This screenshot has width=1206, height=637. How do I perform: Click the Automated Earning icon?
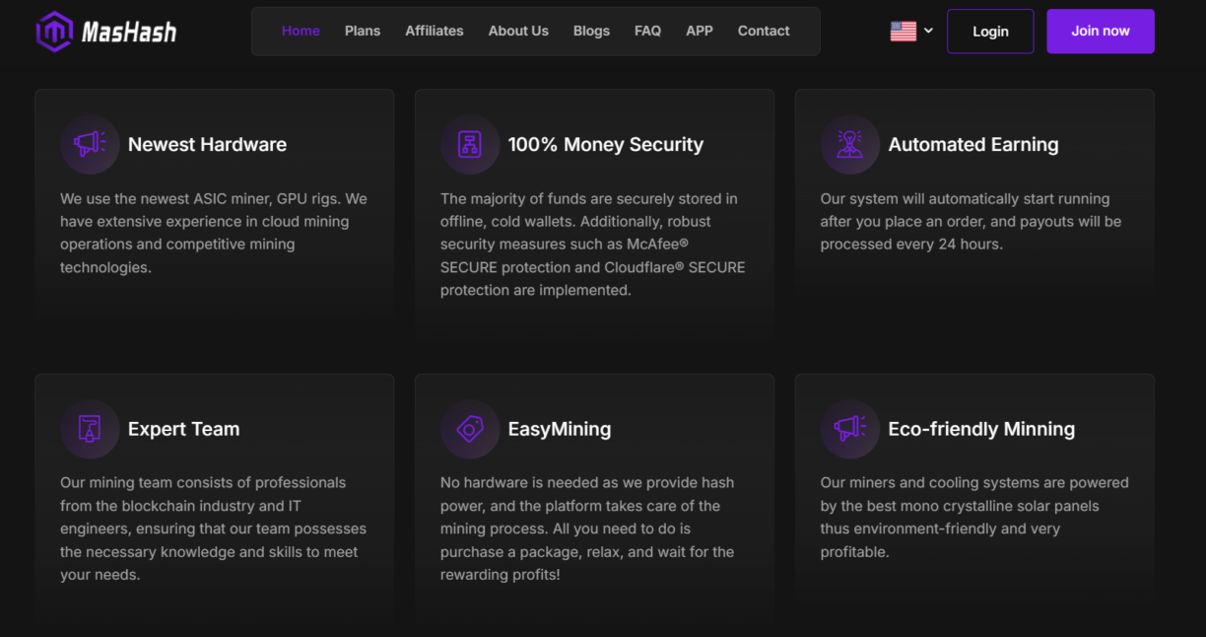(x=849, y=144)
